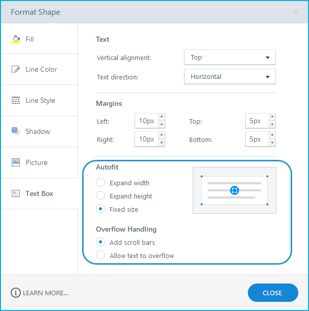Decrease the Right margin value
This screenshot has height=311, width=309.
click(162, 143)
